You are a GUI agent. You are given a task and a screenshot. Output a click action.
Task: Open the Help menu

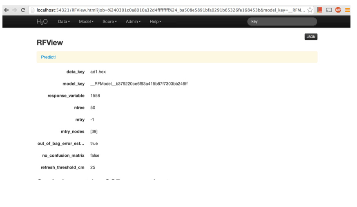tap(156, 21)
